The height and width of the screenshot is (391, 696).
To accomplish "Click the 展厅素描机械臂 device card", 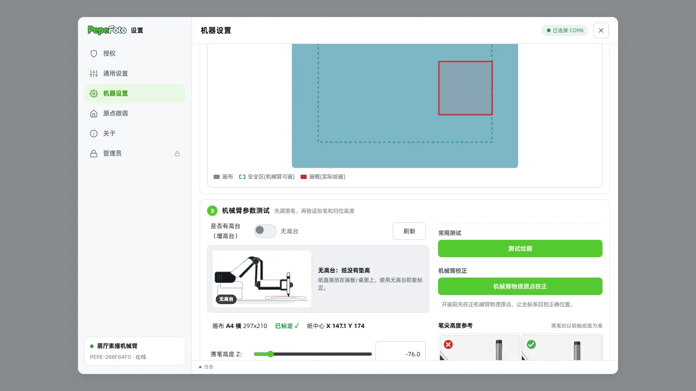I will click(135, 351).
